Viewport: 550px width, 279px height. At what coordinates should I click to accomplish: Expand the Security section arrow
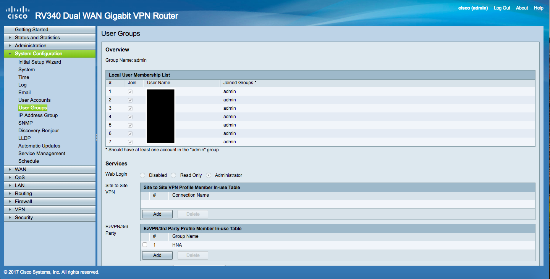point(10,218)
